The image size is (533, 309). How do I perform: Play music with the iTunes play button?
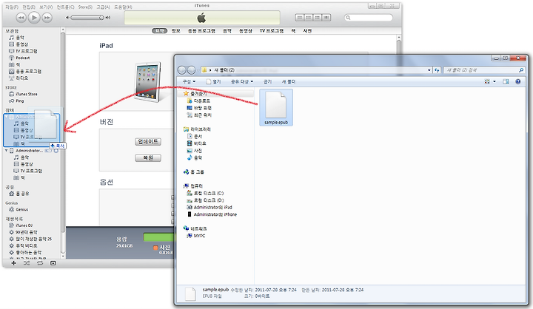click(x=34, y=18)
